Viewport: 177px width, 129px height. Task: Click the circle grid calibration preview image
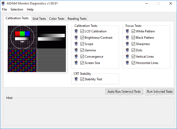(x=22, y=37)
